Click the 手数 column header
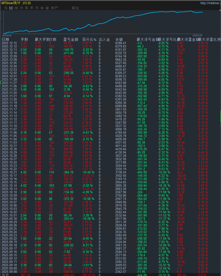The image size is (221, 276). click(24, 39)
